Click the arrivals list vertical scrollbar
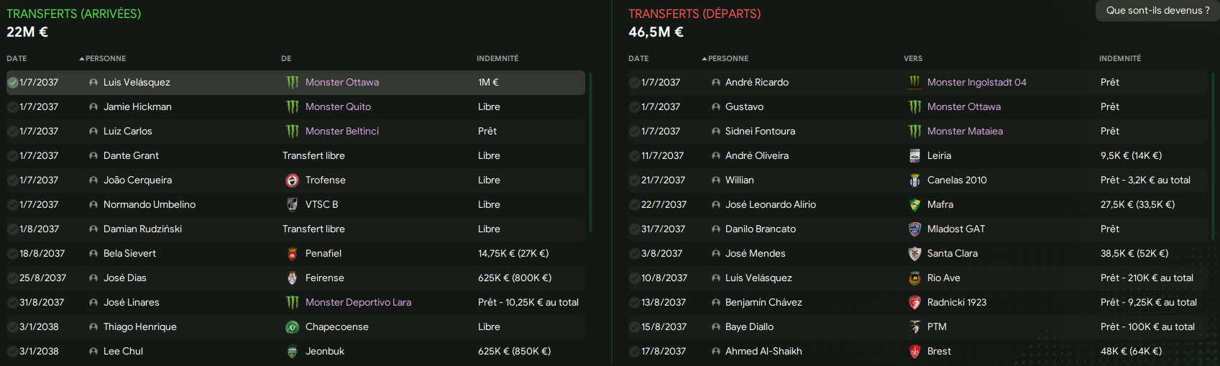Image resolution: width=1220 pixels, height=366 pixels. click(x=590, y=151)
